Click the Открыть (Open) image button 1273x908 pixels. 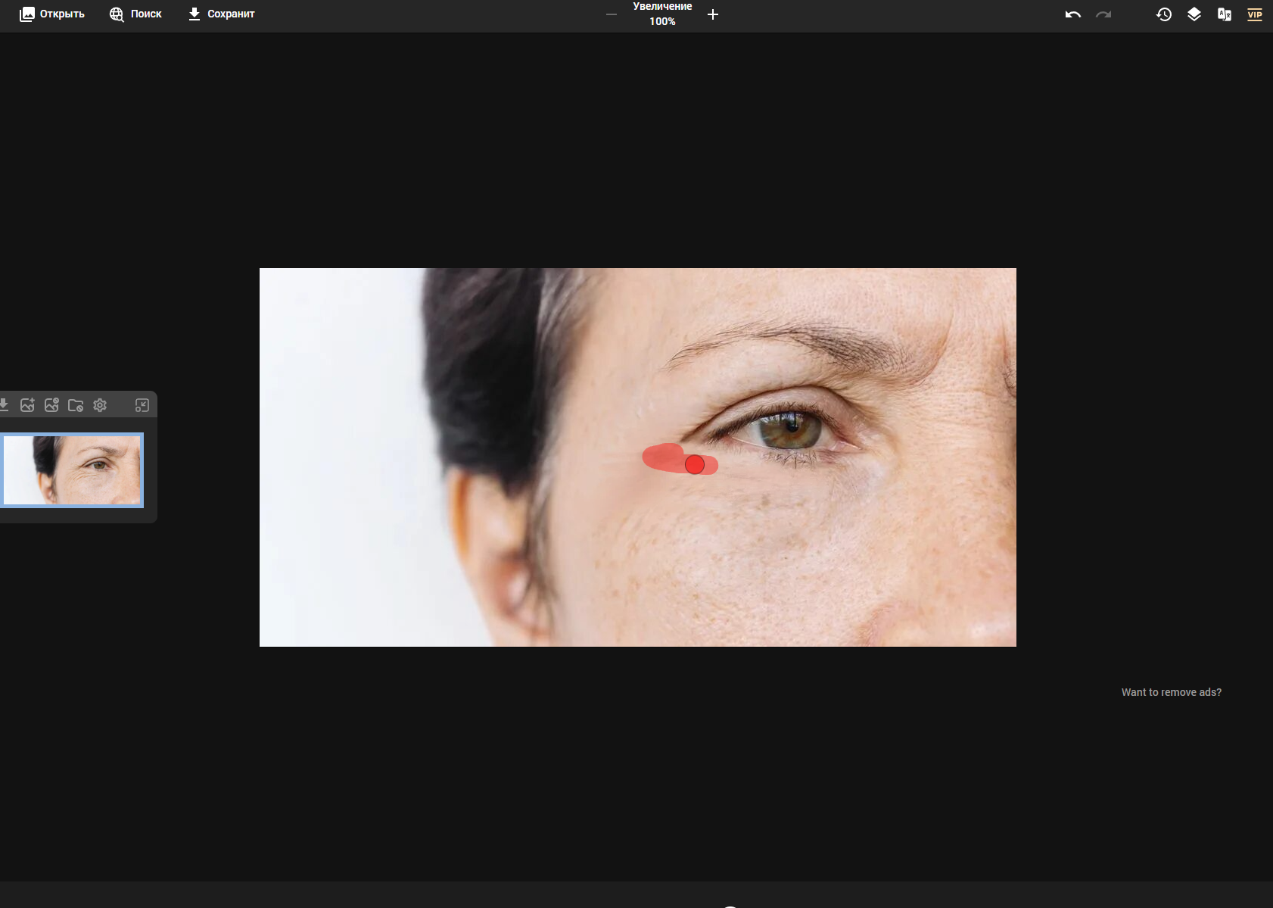coord(52,14)
